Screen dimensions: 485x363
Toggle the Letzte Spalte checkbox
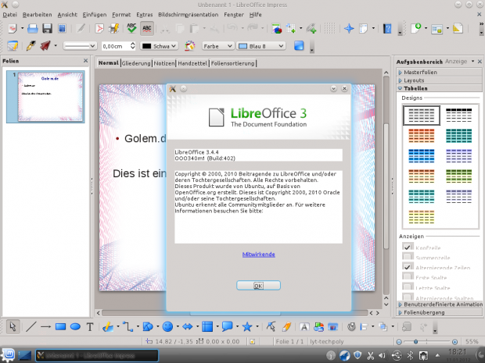(408, 286)
